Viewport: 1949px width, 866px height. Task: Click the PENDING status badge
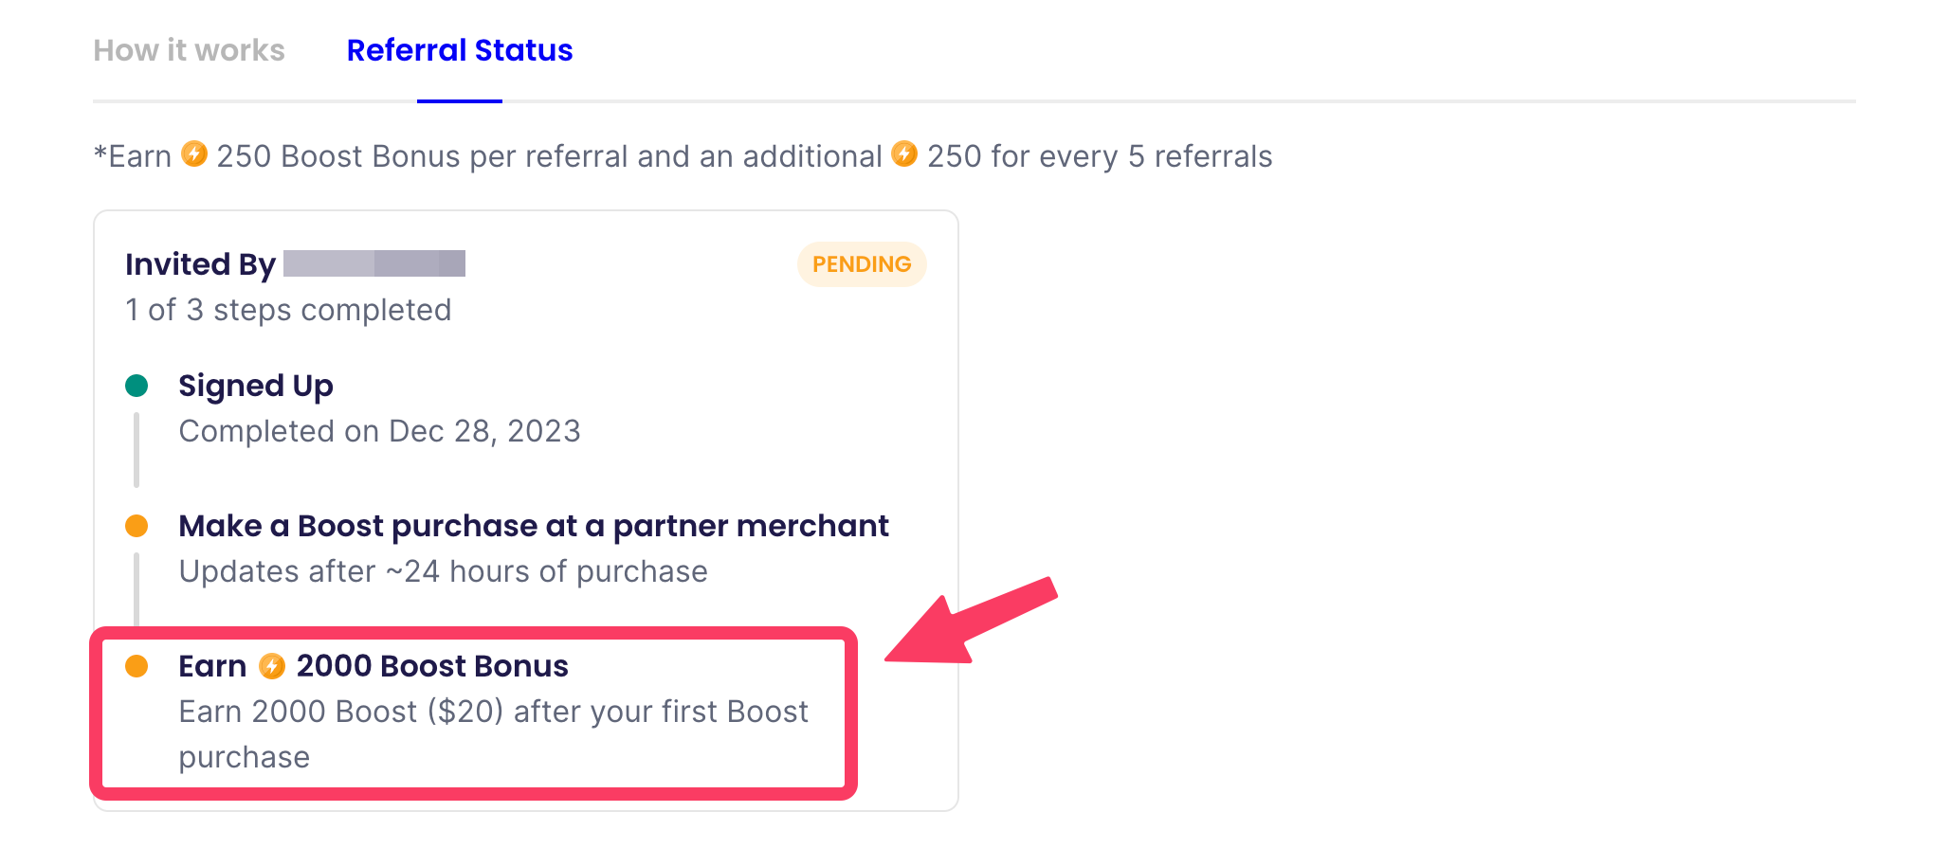pos(862,264)
